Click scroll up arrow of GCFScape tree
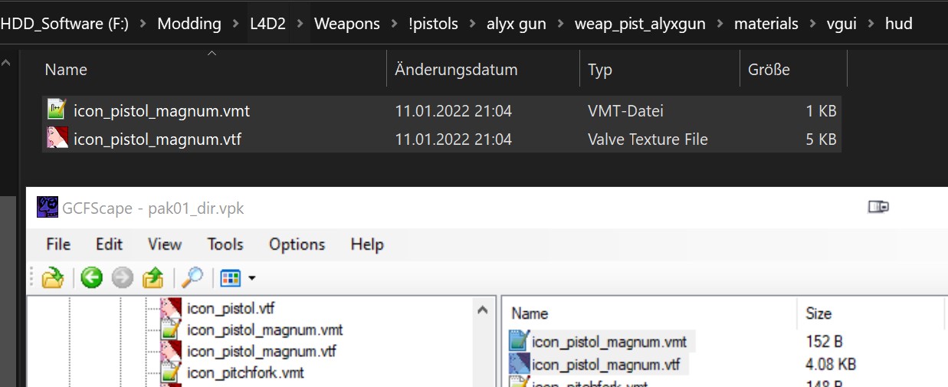948x387 pixels. pyautogui.click(x=483, y=310)
